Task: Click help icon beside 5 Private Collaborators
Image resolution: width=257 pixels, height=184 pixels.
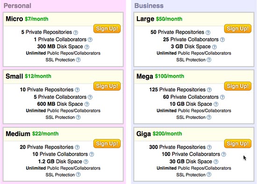Action: (x=90, y=97)
